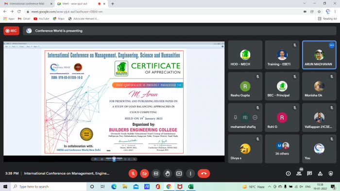The width and height of the screenshot is (340, 191).
Task: Show everyone participants panel
Action: pyautogui.click(x=299, y=174)
